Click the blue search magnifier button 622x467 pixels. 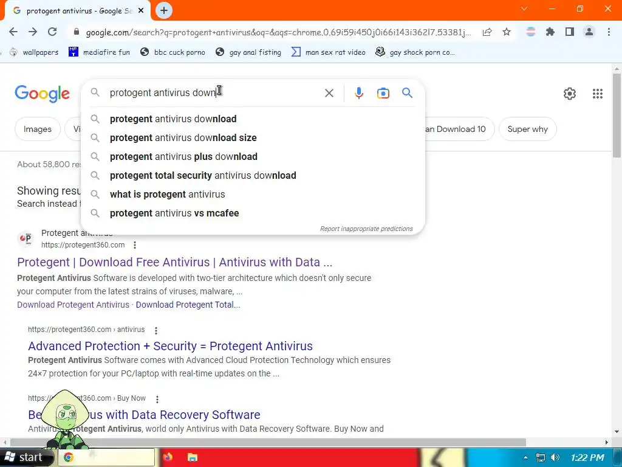407,93
